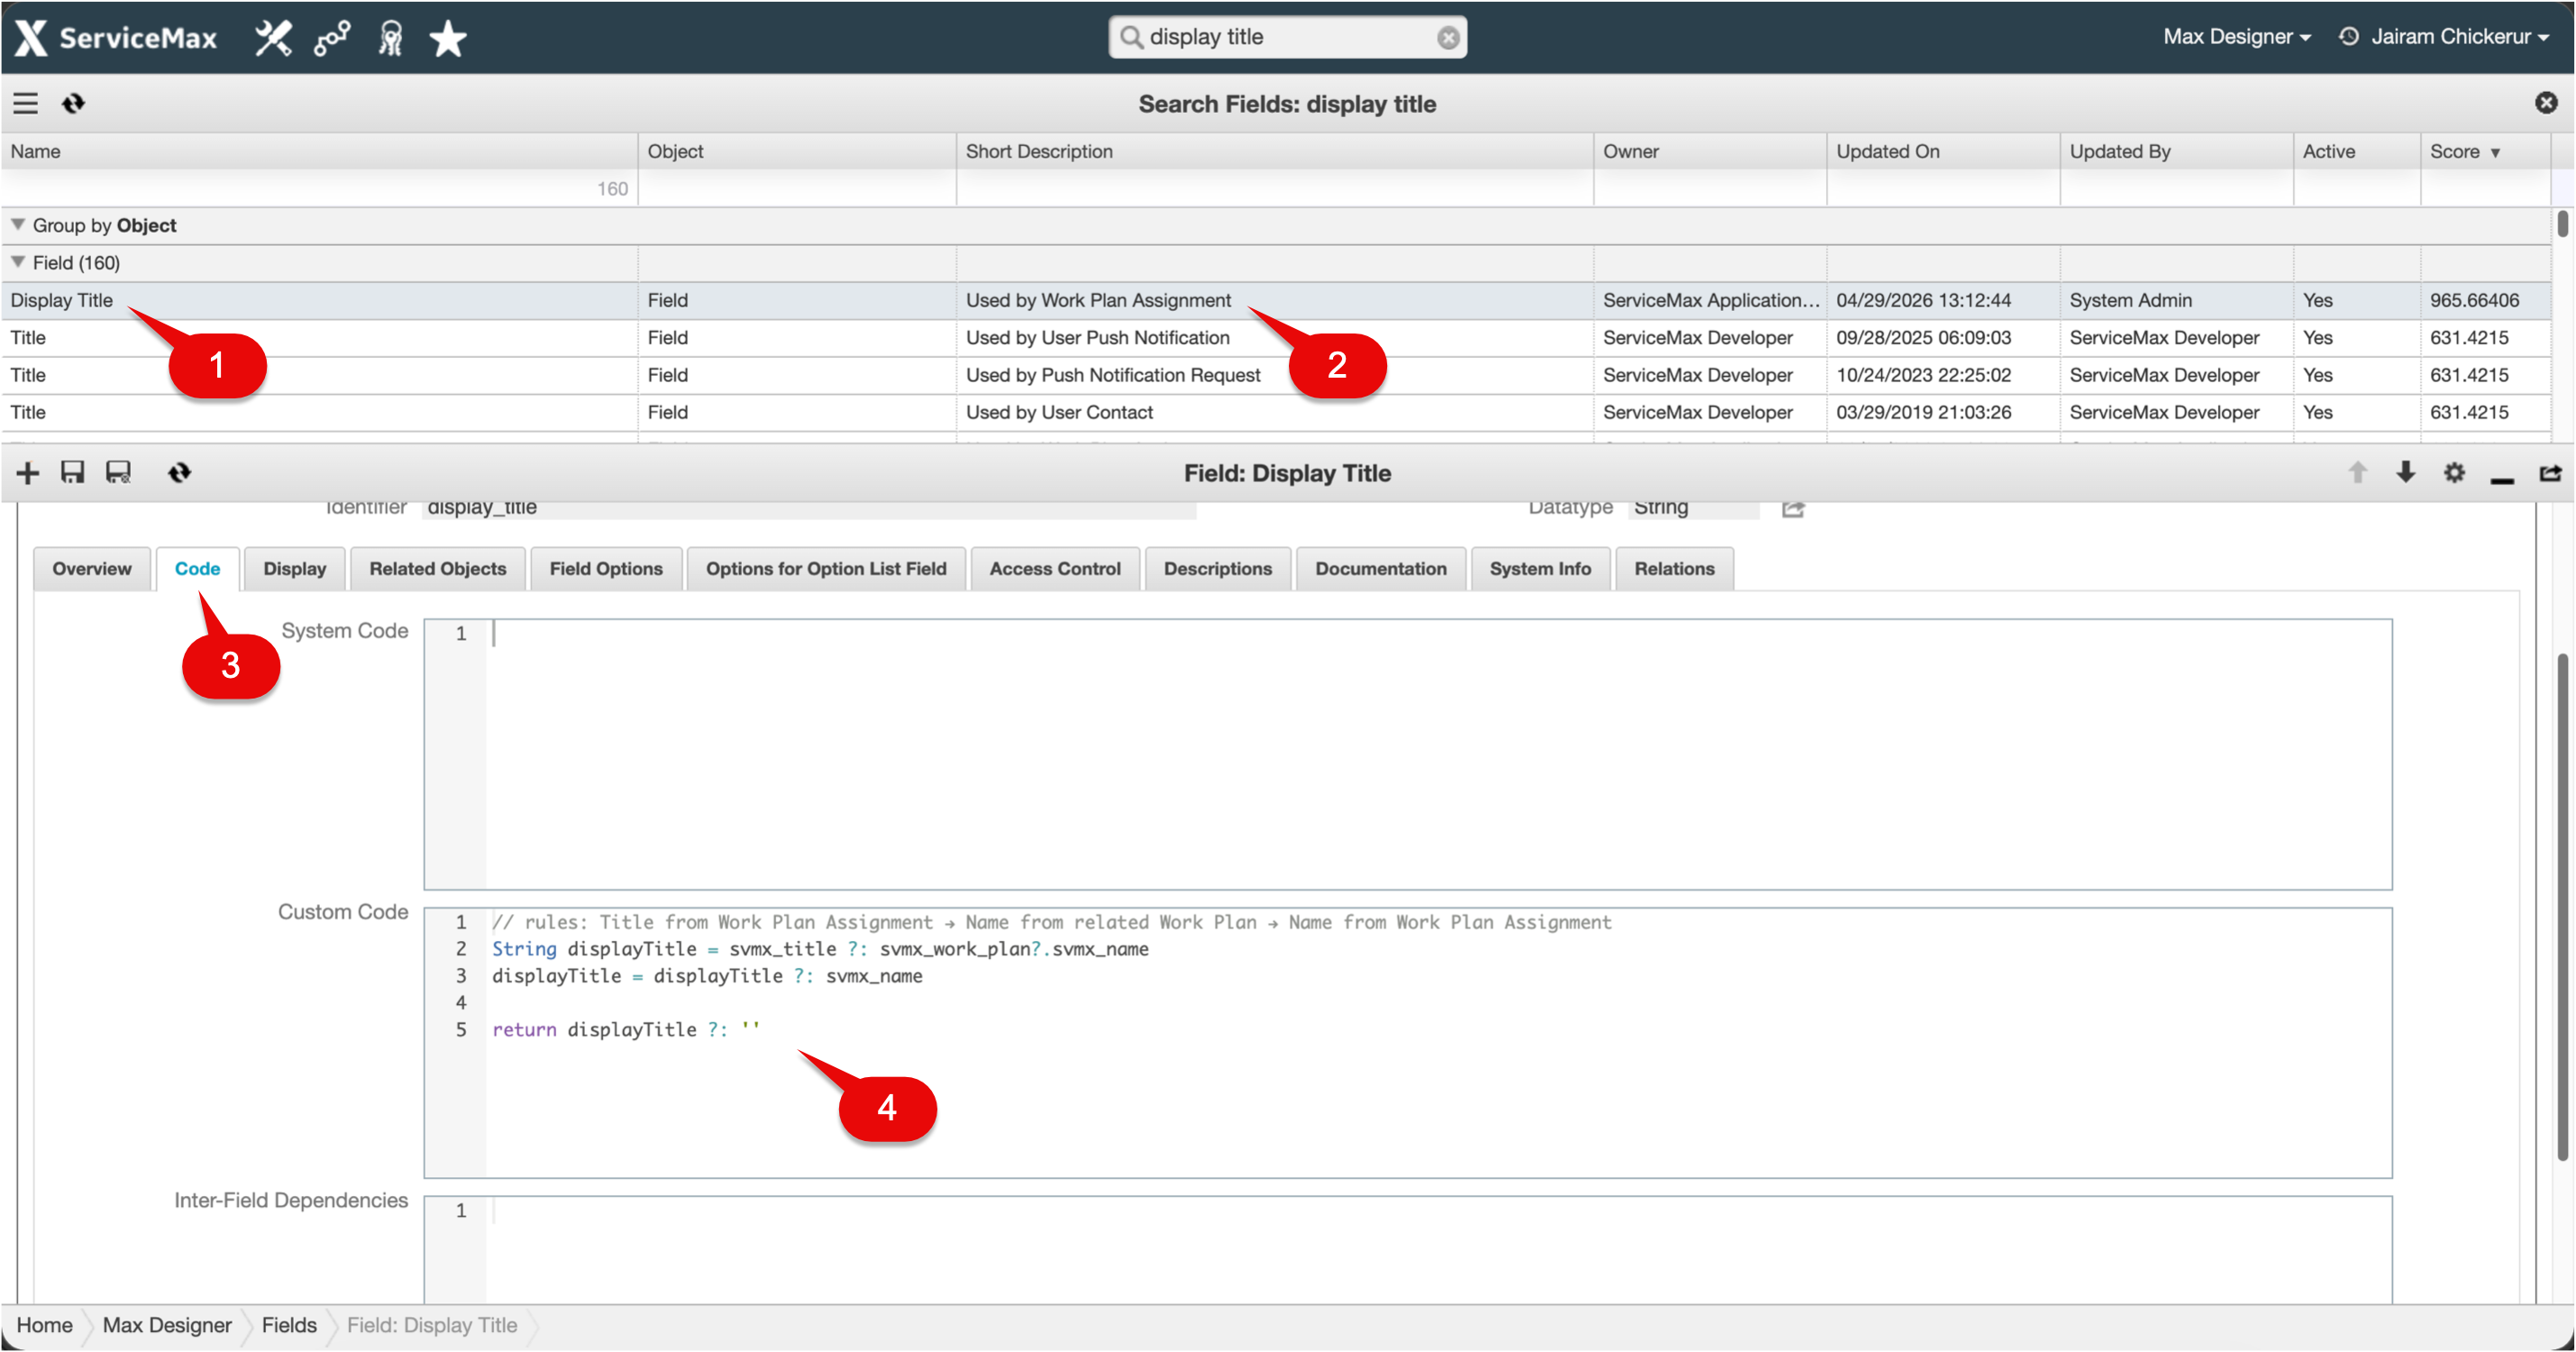Go to next record down arrow
The width and height of the screenshot is (2576, 1352).
[x=2405, y=473]
